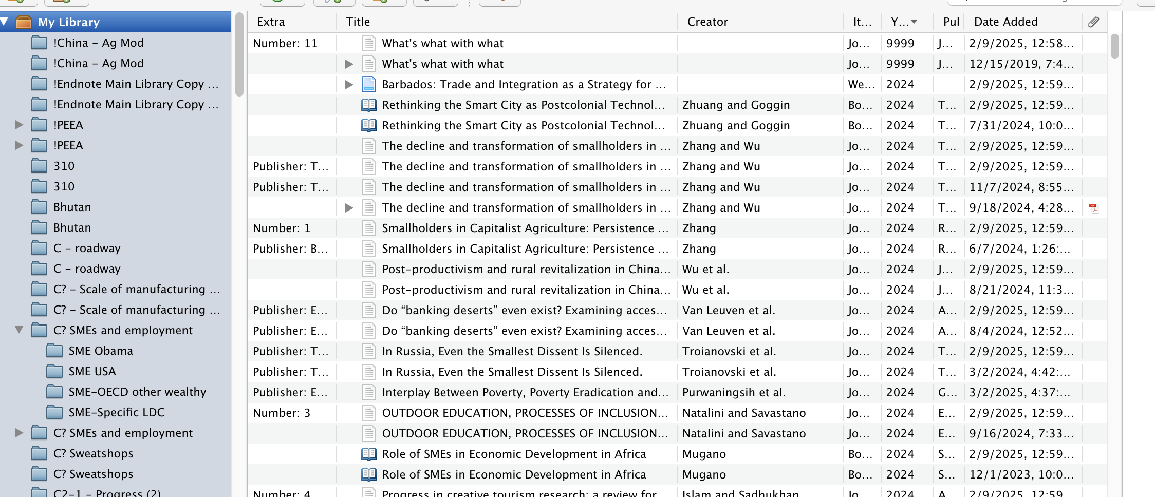Viewport: 1155px width, 497px height.
Task: Click article icon of banking deserts added 8/4/2024
Action: pyautogui.click(x=368, y=331)
